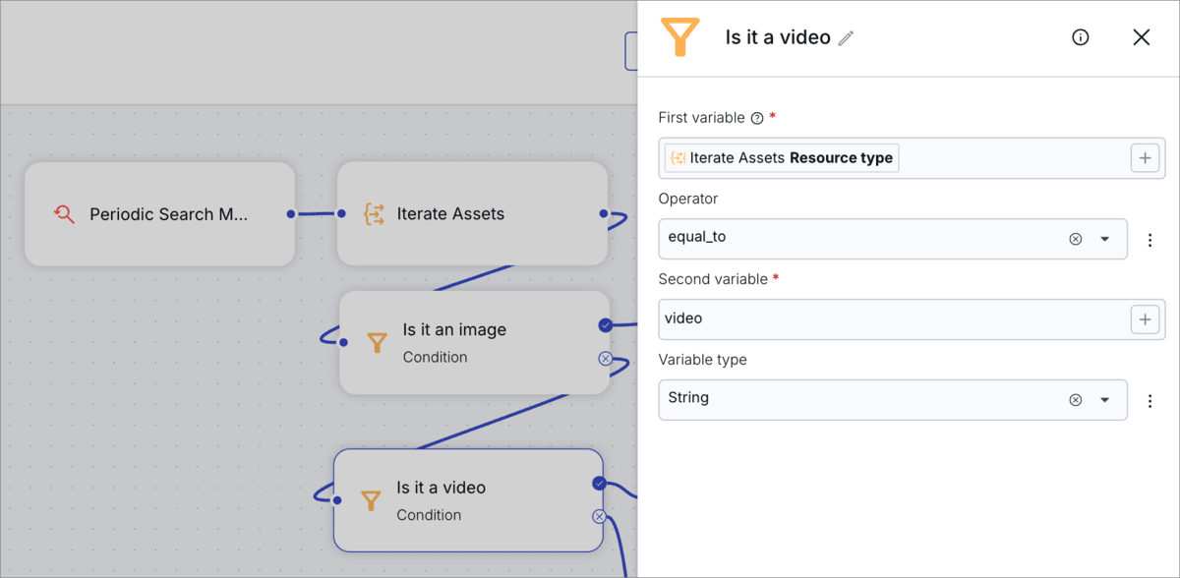This screenshot has width=1180, height=578.
Task: Click true output of Is it a video
Action: pos(599,483)
